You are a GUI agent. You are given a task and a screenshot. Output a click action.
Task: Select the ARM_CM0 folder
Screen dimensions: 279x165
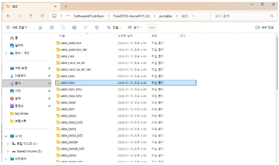[126, 76]
